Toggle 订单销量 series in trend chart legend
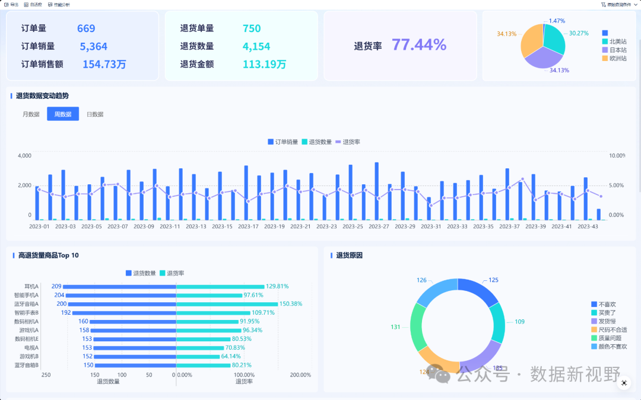This screenshot has height=400, width=641. 283,142
